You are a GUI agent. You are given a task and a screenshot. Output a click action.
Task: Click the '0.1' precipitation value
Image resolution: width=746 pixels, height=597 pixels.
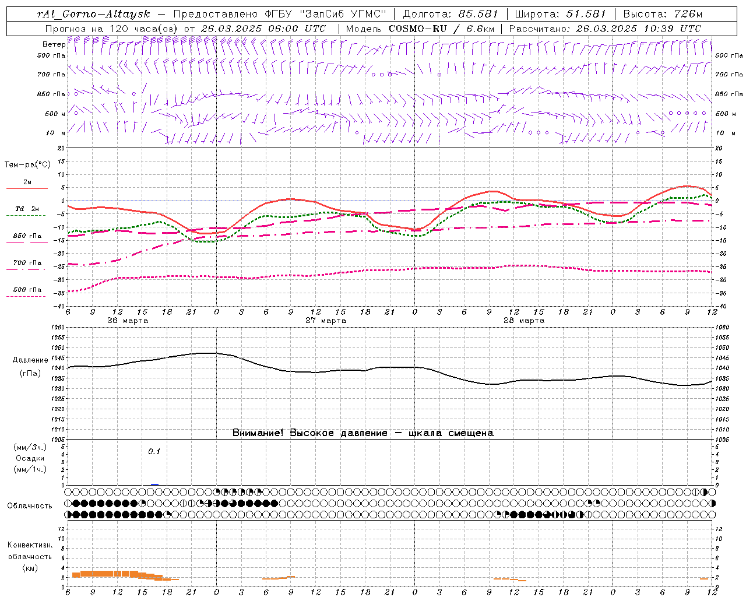pos(154,452)
